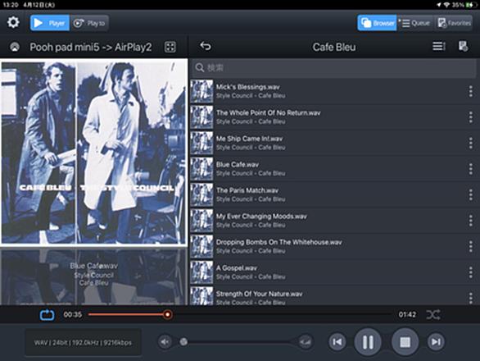Pause playback

368,341
